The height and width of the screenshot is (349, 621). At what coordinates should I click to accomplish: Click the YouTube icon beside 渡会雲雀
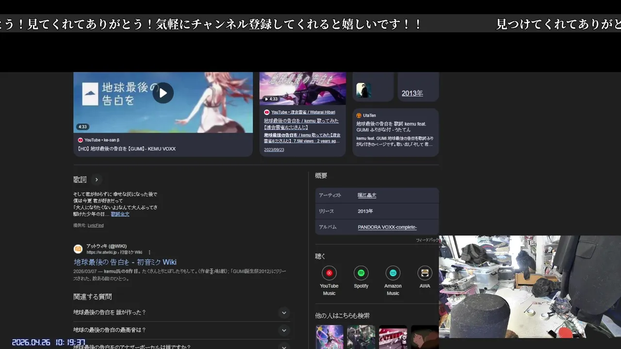click(x=267, y=112)
